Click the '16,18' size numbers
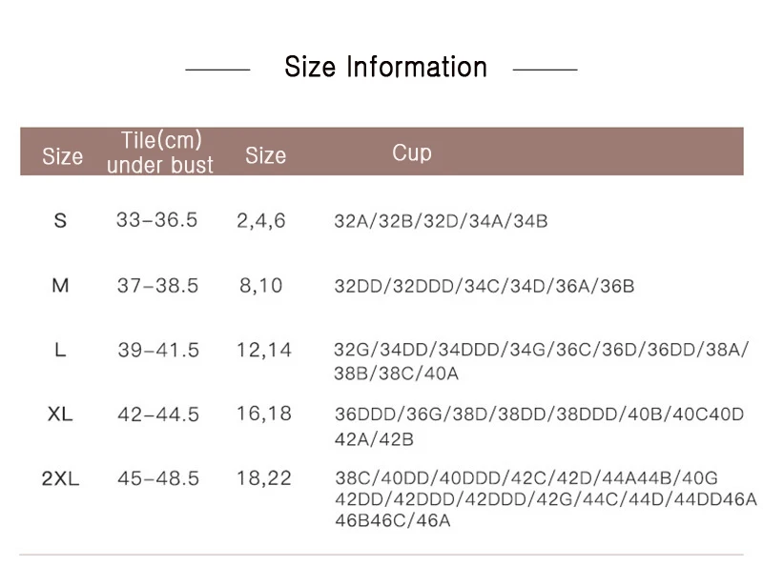 [x=263, y=414]
